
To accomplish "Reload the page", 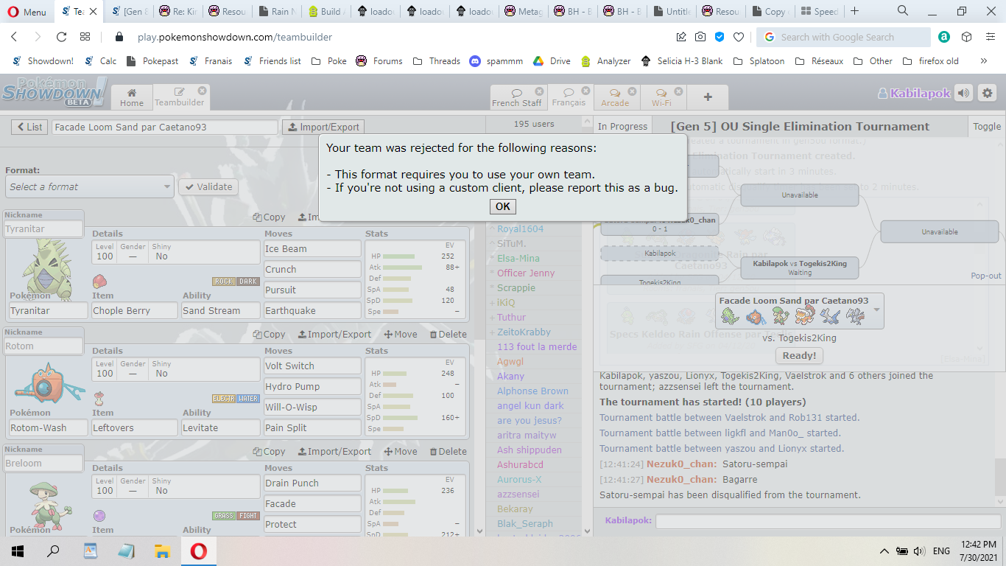I will (x=61, y=37).
